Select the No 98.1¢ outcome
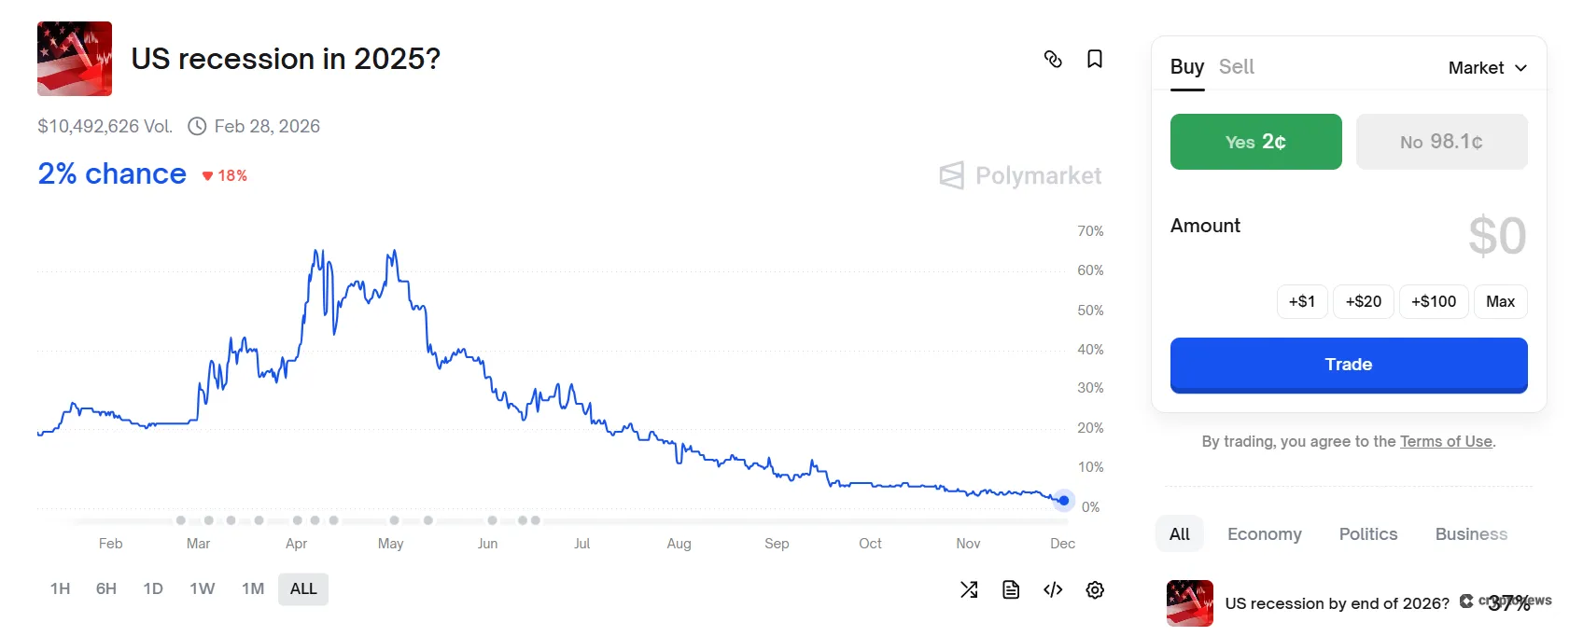The image size is (1583, 636). (x=1441, y=142)
